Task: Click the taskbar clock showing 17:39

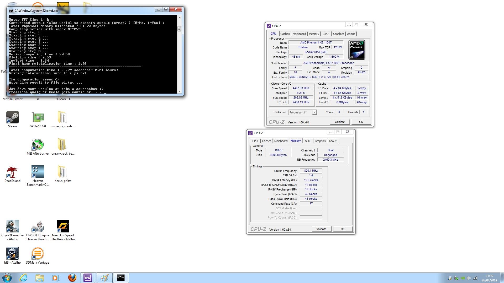Action: coord(489,278)
